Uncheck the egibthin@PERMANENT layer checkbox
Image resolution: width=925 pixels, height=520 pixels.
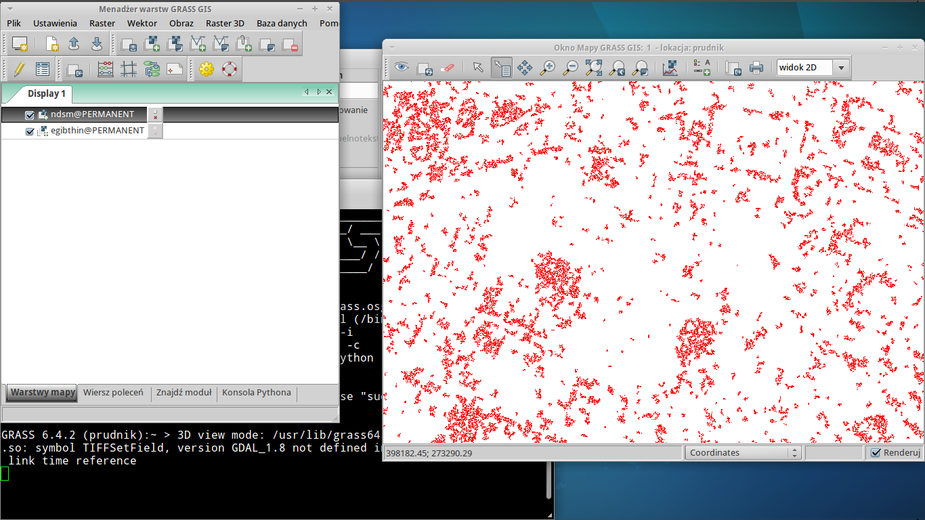(x=30, y=131)
